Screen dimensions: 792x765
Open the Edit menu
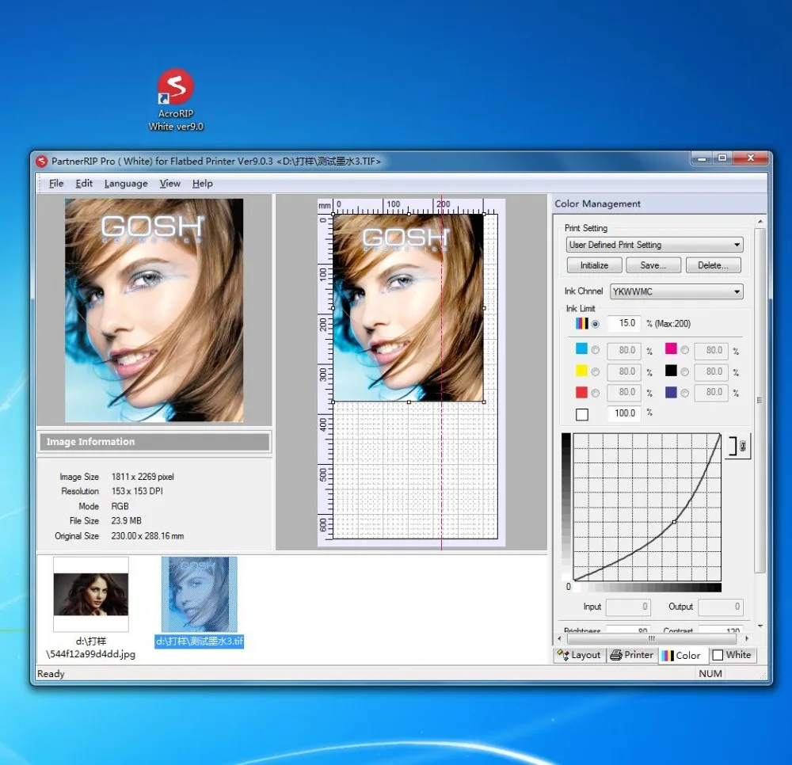pos(84,183)
